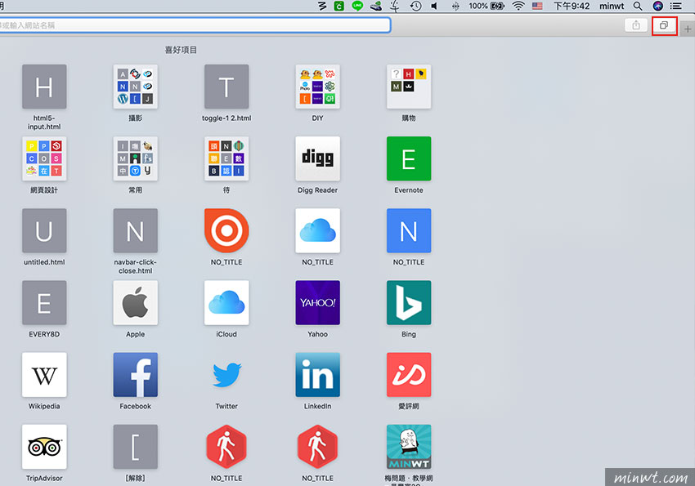This screenshot has width=695, height=486.
Task: Open the Yahoo favorite
Action: point(318,303)
